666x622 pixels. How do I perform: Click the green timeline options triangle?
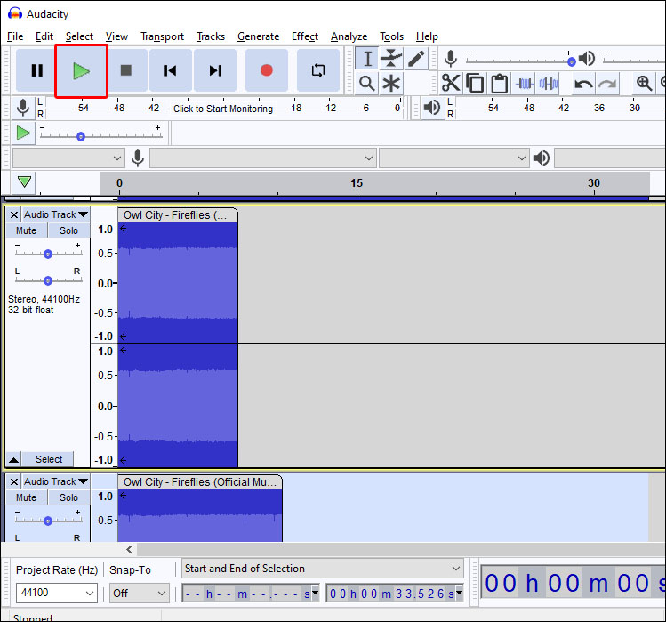click(x=25, y=182)
